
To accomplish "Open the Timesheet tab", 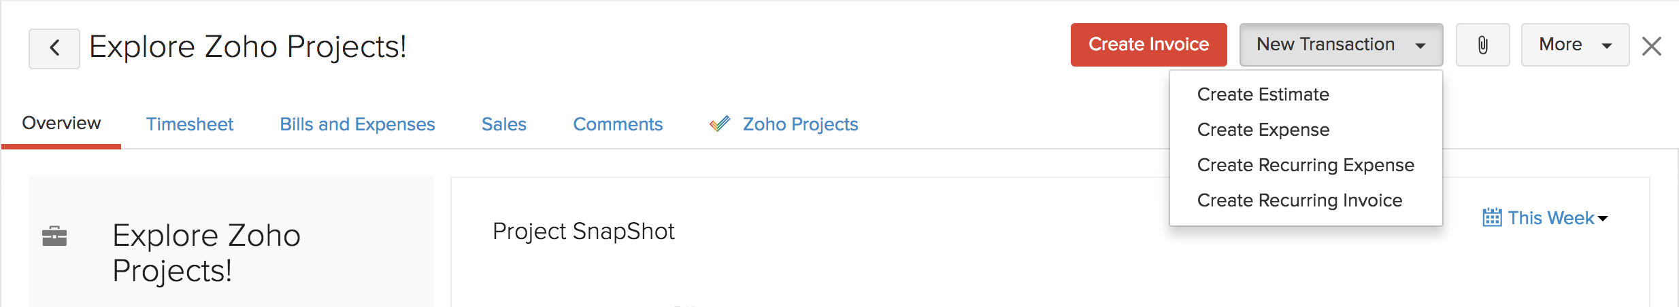I will pyautogui.click(x=190, y=124).
